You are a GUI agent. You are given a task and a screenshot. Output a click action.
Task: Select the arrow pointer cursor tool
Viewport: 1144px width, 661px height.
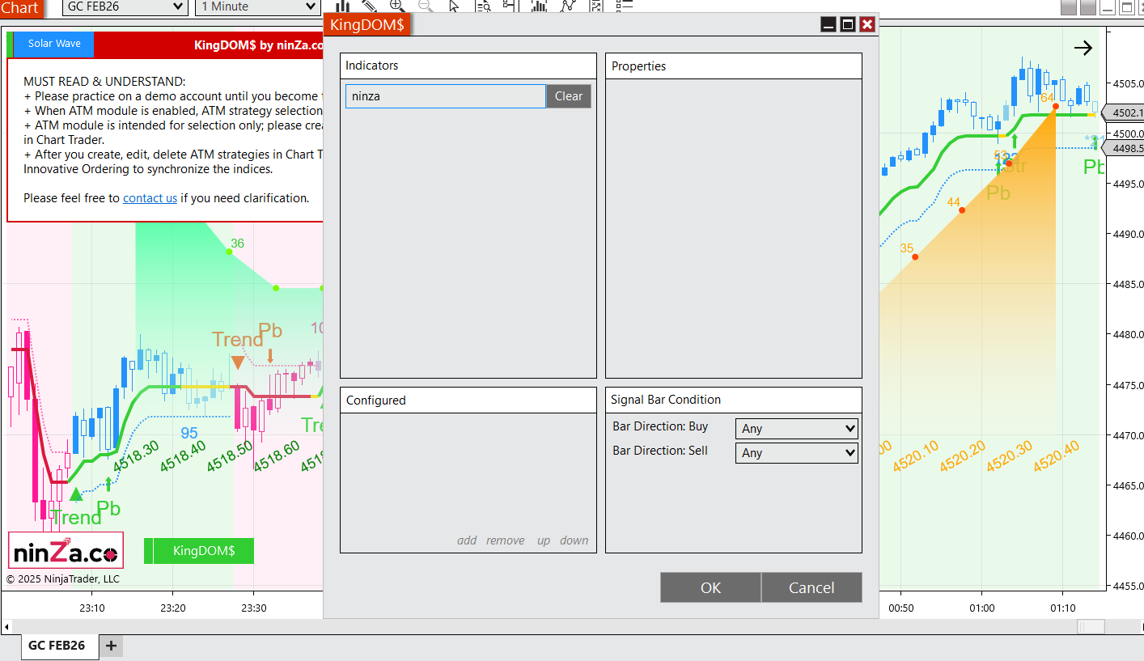tap(454, 6)
